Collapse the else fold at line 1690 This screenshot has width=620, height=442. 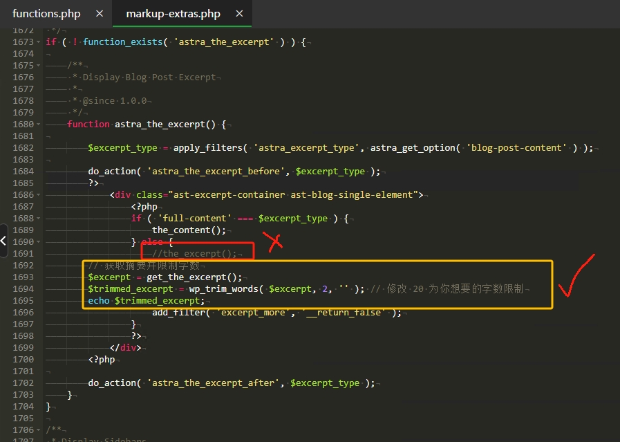point(38,242)
